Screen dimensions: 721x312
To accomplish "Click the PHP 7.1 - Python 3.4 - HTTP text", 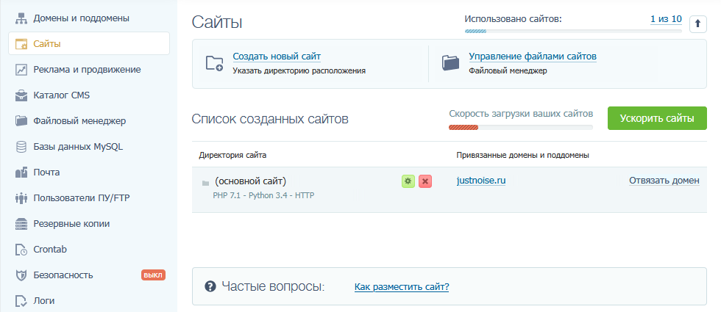I will click(x=263, y=195).
